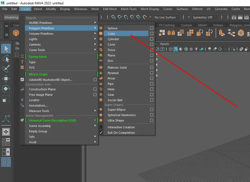The height and width of the screenshot is (182, 250).
Task: Activate the Move tool
Action: tap(6, 79)
